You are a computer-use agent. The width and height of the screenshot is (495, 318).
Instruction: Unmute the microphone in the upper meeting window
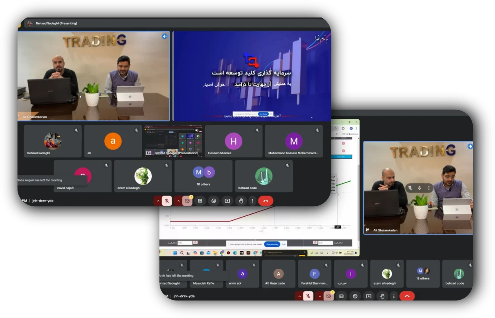pyautogui.click(x=167, y=201)
